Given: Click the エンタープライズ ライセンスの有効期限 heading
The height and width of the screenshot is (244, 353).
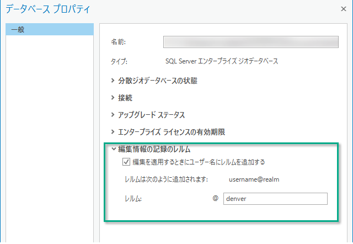Looking at the screenshot, I should tap(172, 132).
